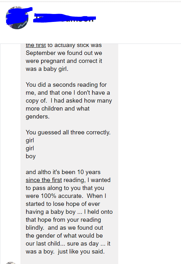Click the "were 100% accurate" sentence
Screen dimensions: 181x264
(54, 196)
